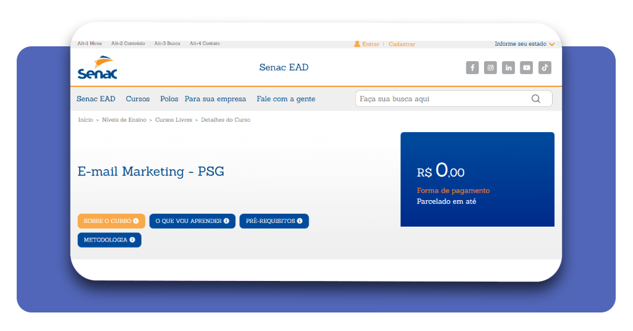Click info icon on Sobre o Curso
633x331 pixels.
tap(136, 221)
